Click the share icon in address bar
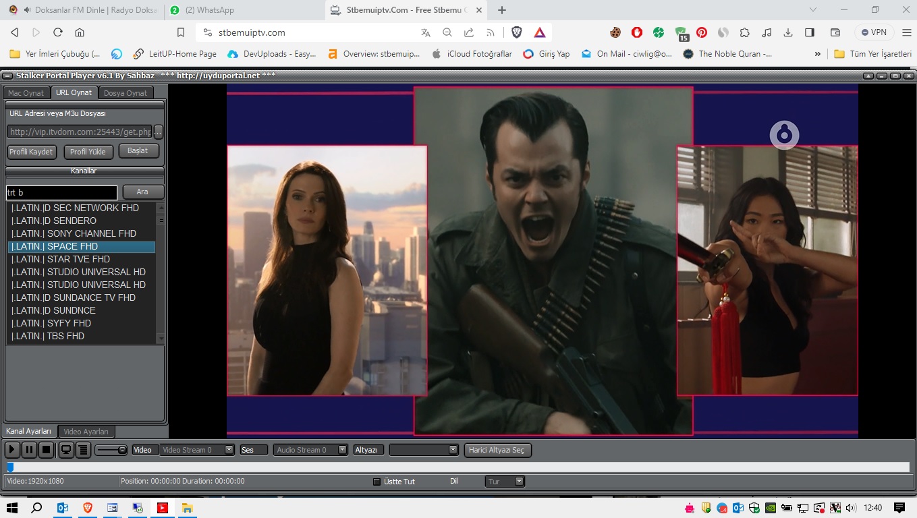The height and width of the screenshot is (518, 917). 469,32
